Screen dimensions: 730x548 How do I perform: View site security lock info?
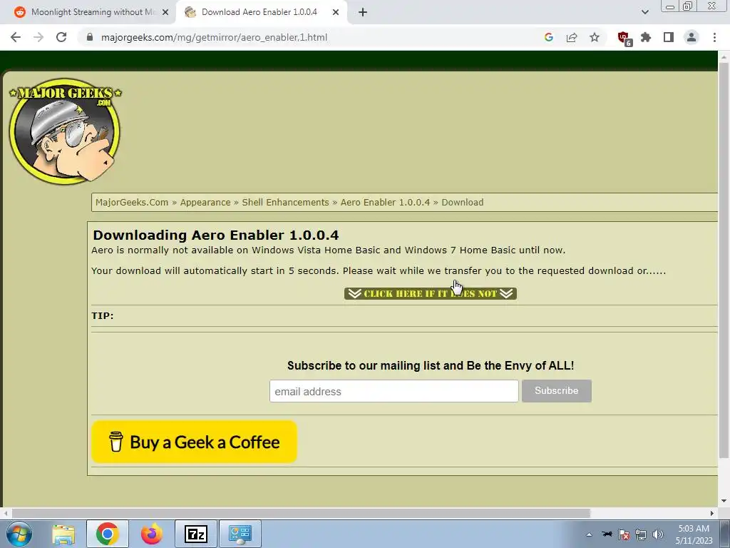90,37
